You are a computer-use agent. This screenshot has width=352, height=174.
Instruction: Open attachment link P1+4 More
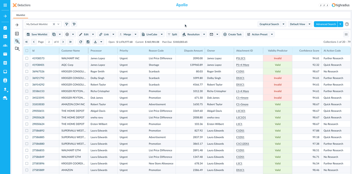[243, 65]
